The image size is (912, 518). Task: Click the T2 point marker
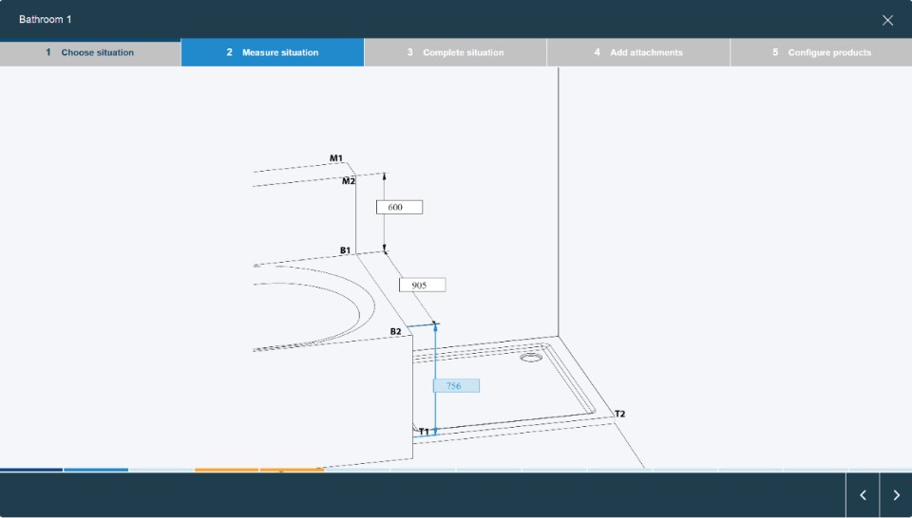coord(619,414)
